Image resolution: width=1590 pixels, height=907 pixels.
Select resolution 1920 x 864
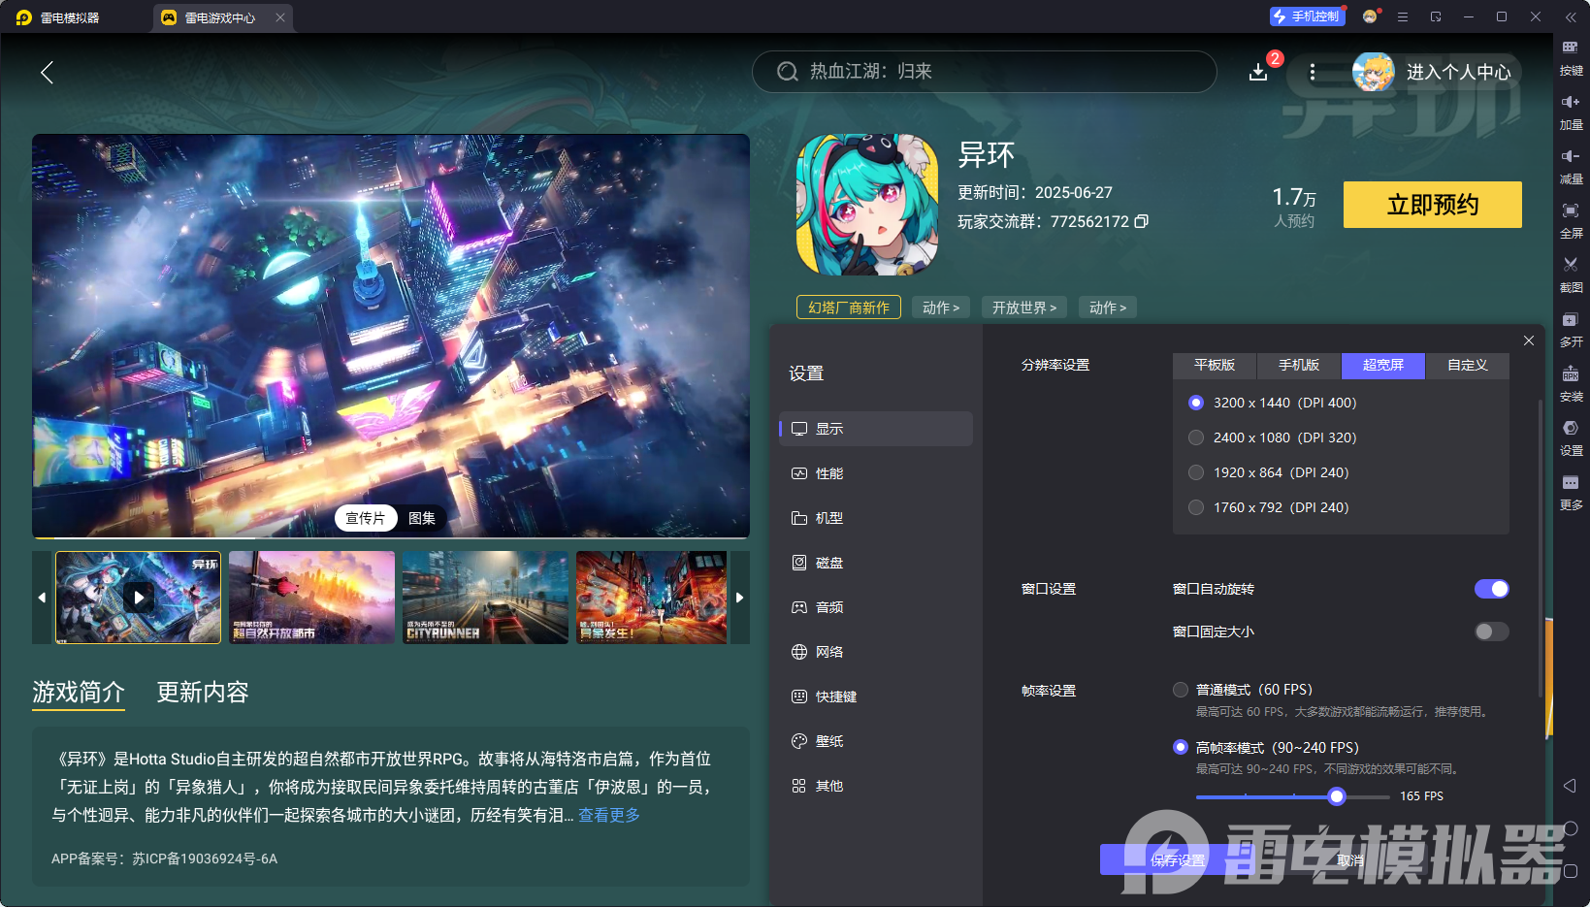pyautogui.click(x=1196, y=472)
